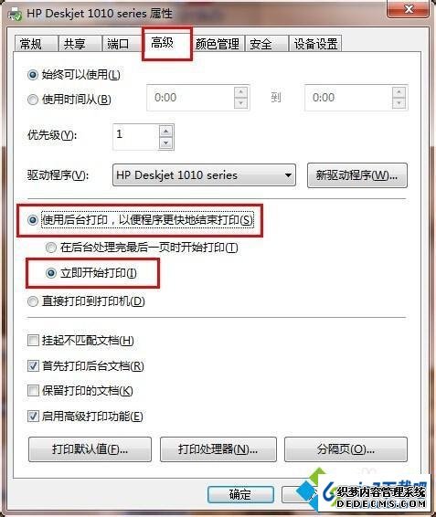436x517 pixels.
Task: Check the 保留打印的文档 checkbox
Action: tap(33, 391)
